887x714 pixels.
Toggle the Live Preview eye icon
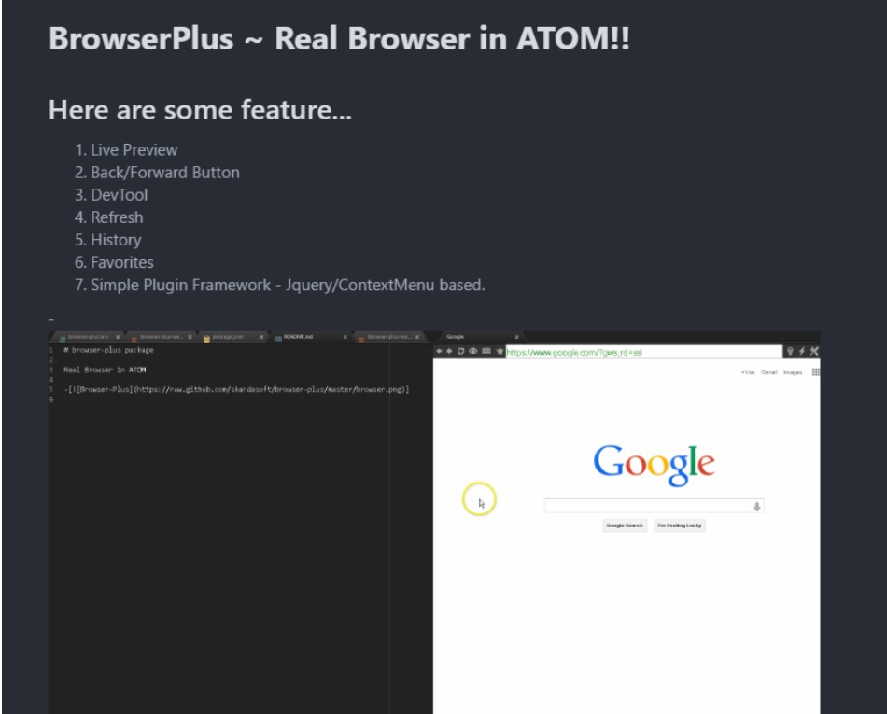tap(473, 351)
